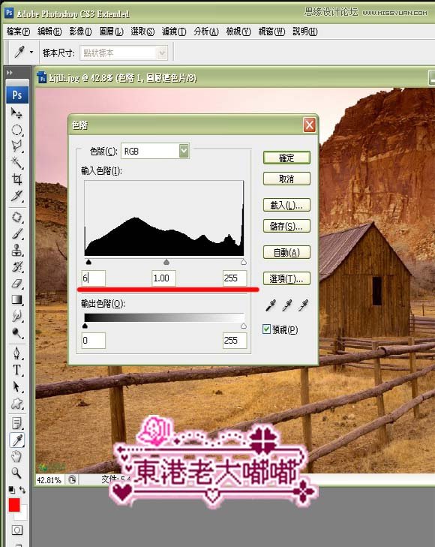Pick the set black point eyedropper
435x547 pixels.
tap(271, 305)
